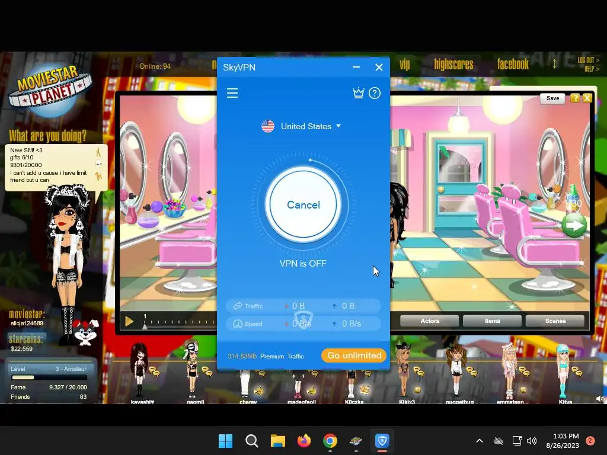Select friend emmateun avatar
Image resolution: width=607 pixels, height=455 pixels.
(x=509, y=371)
